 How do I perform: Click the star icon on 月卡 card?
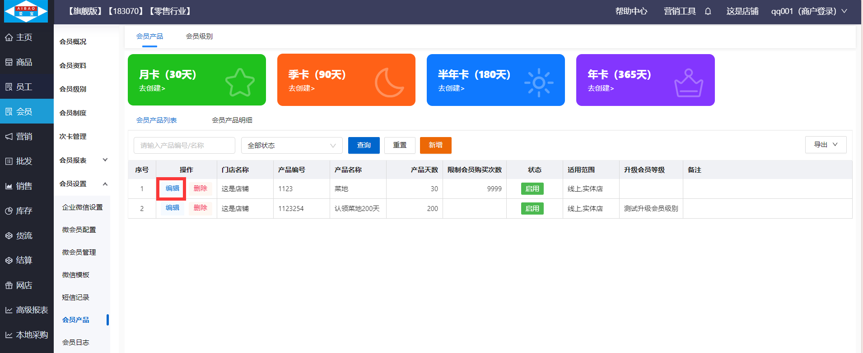[x=240, y=82]
